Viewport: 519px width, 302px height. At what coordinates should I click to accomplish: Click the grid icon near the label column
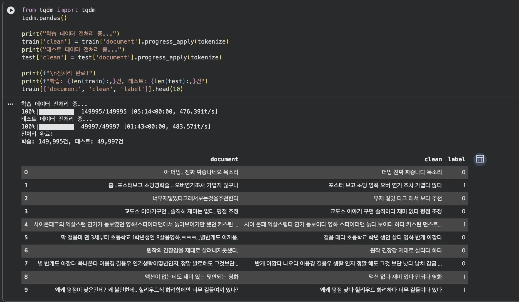pos(480,159)
